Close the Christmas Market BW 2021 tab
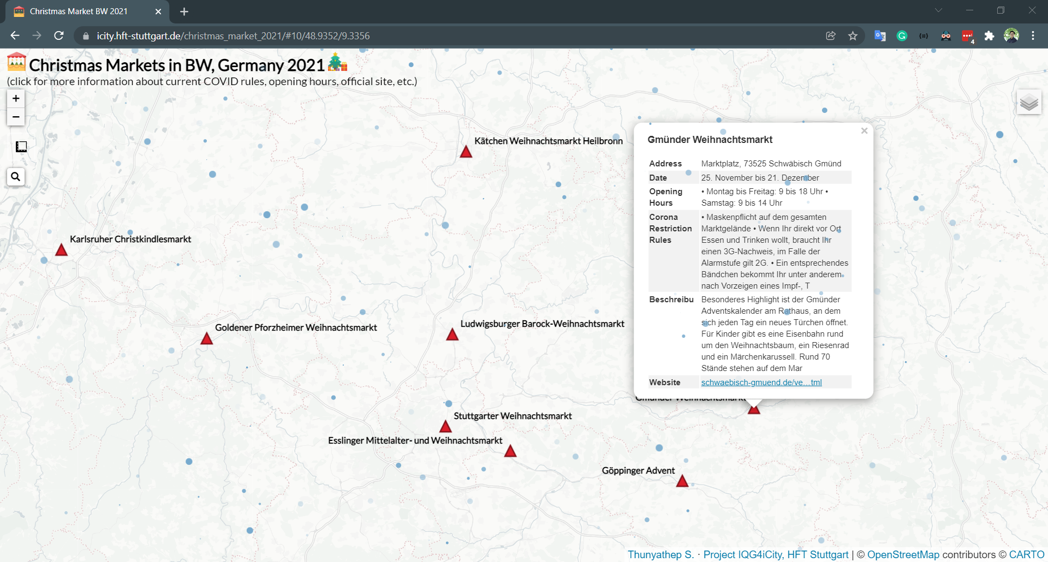Screen dimensions: 1048x562 pyautogui.click(x=158, y=11)
